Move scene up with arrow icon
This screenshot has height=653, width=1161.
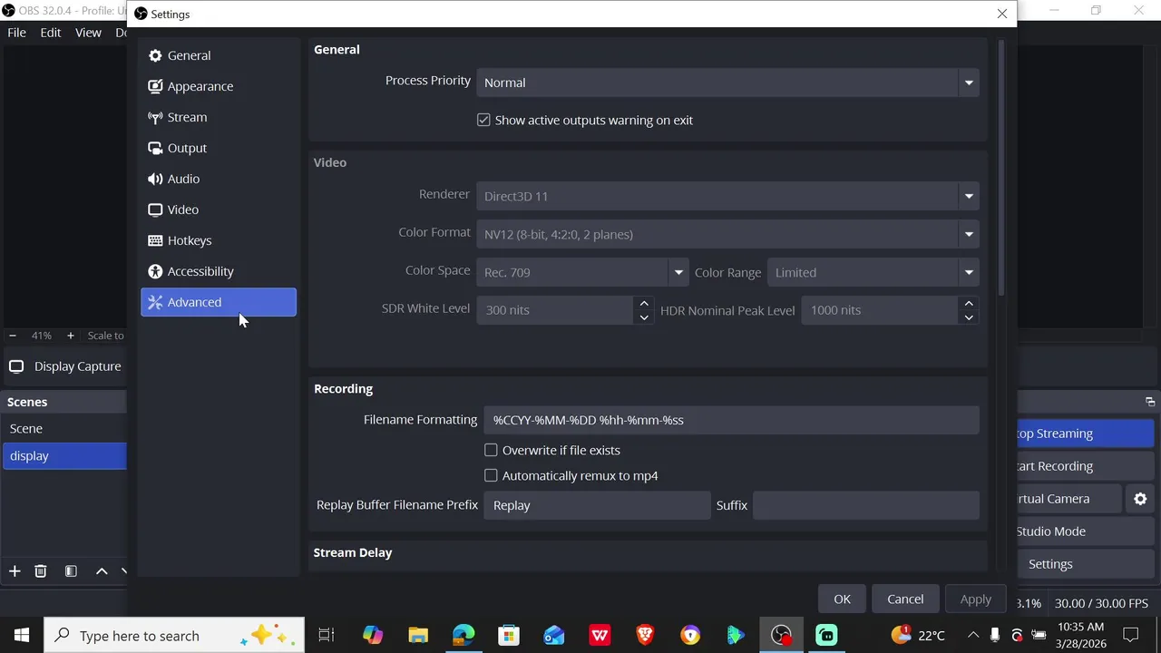click(x=102, y=571)
